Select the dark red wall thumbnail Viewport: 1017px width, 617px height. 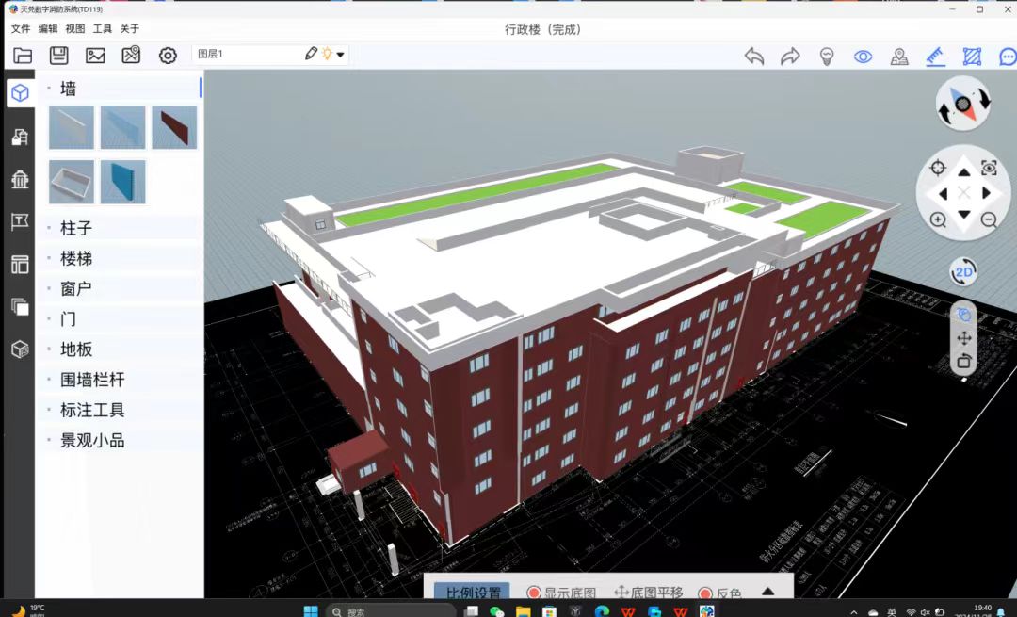pyautogui.click(x=174, y=127)
